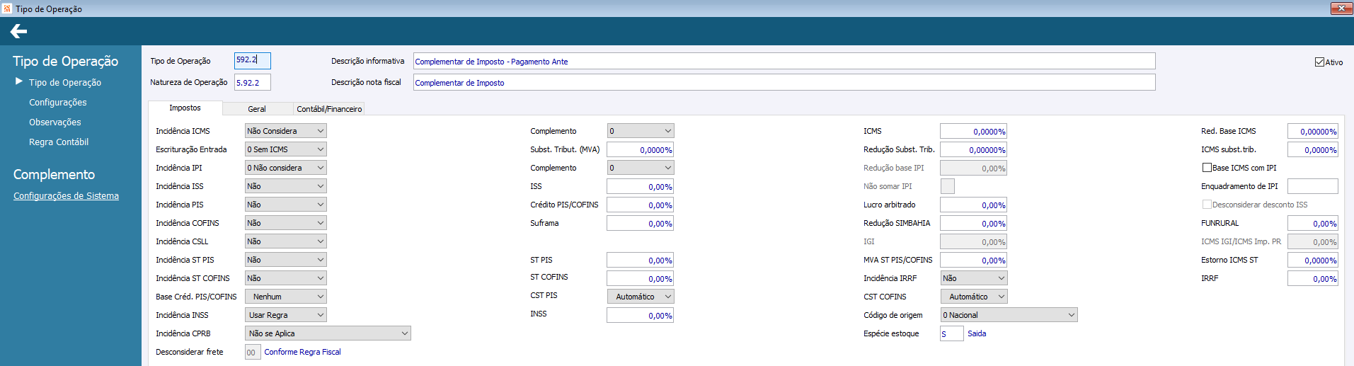Enable Base ICMS com IPI checkbox

click(1207, 168)
